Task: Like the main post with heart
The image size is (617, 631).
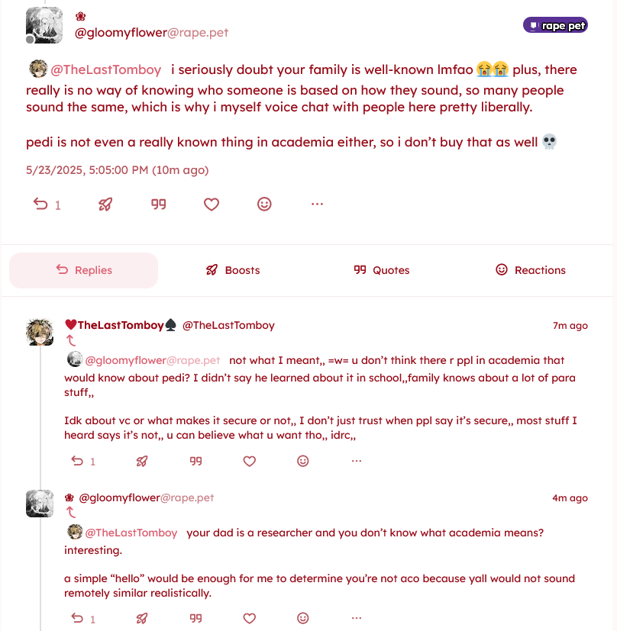Action: pyautogui.click(x=212, y=204)
